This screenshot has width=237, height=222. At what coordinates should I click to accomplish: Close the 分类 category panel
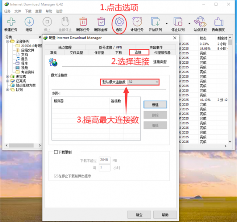pos(40,37)
